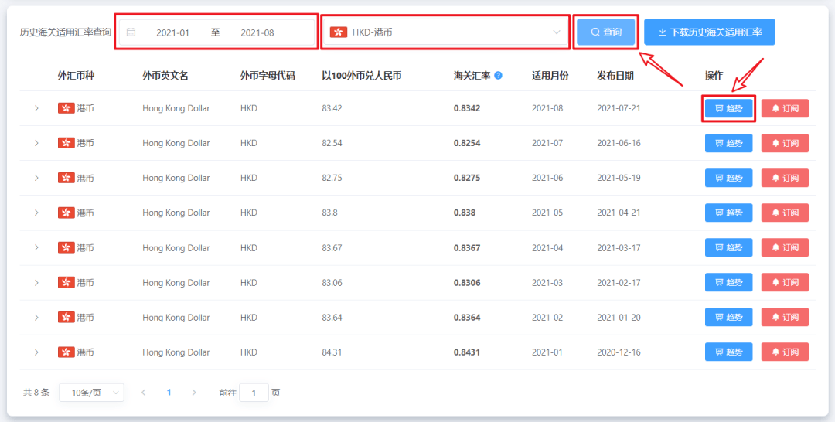This screenshot has width=835, height=422.
Task: Open the HKD-港币 currency dropdown
Action: [x=446, y=32]
